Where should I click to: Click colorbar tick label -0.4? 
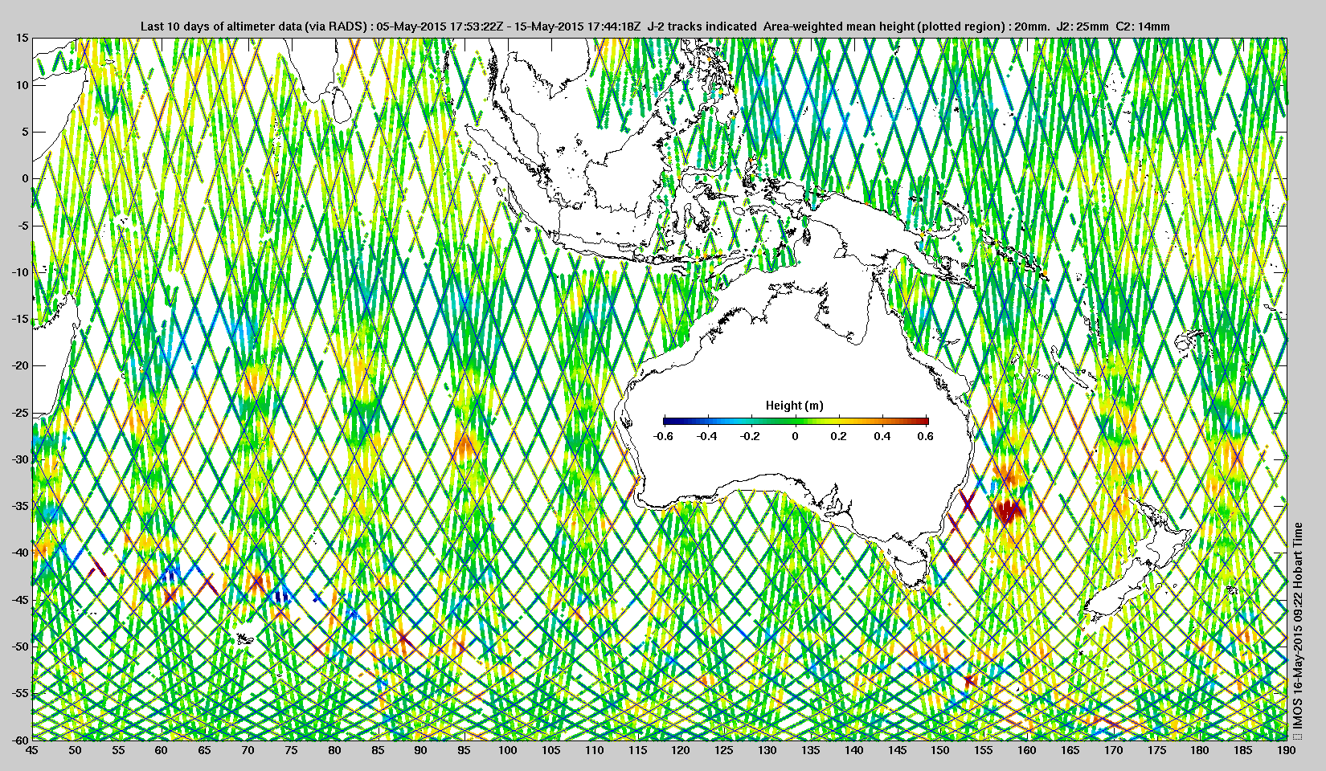pos(707,436)
